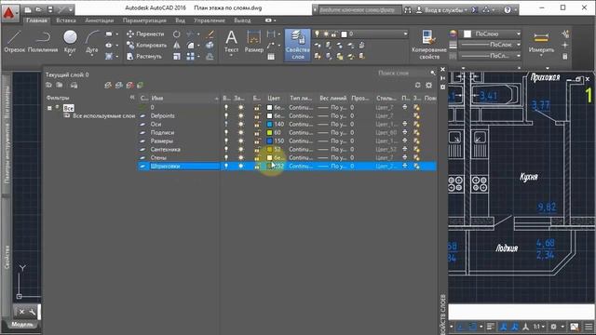Image resolution: width=596 pixels, height=335 pixels.
Task: Select the Измерить measure tool
Action: [541, 42]
